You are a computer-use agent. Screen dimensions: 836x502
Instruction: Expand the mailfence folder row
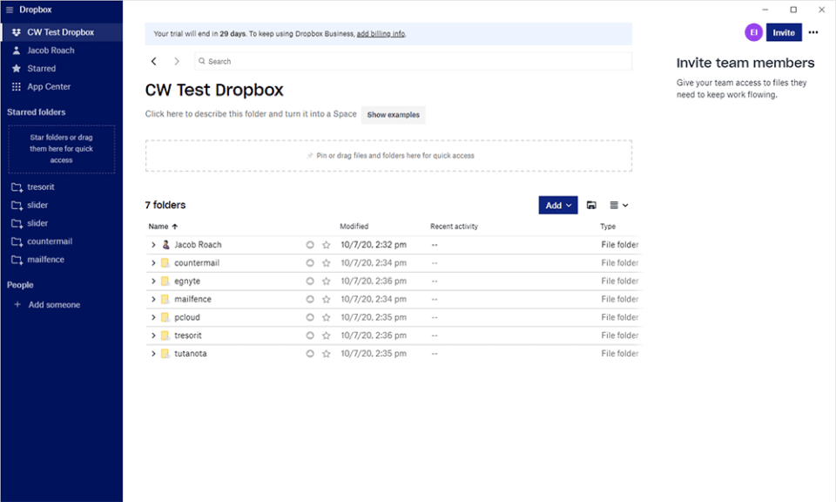(153, 299)
